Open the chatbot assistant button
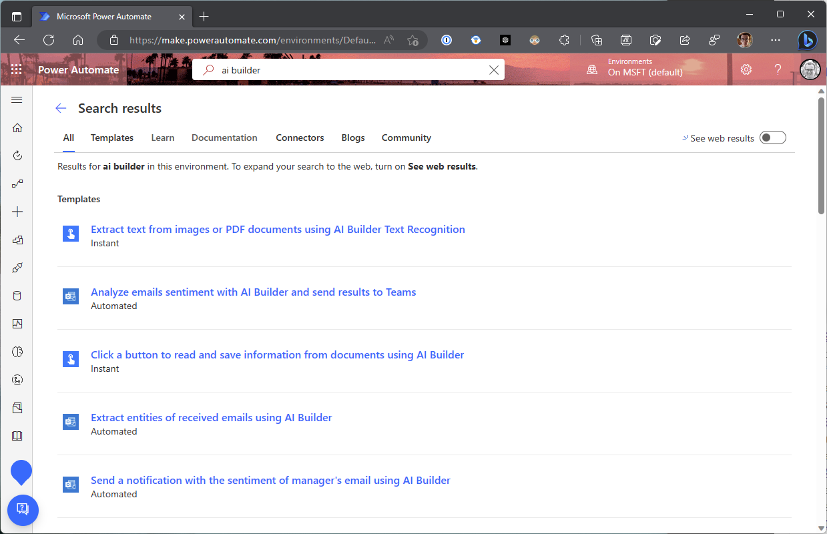This screenshot has height=534, width=827. 23,510
